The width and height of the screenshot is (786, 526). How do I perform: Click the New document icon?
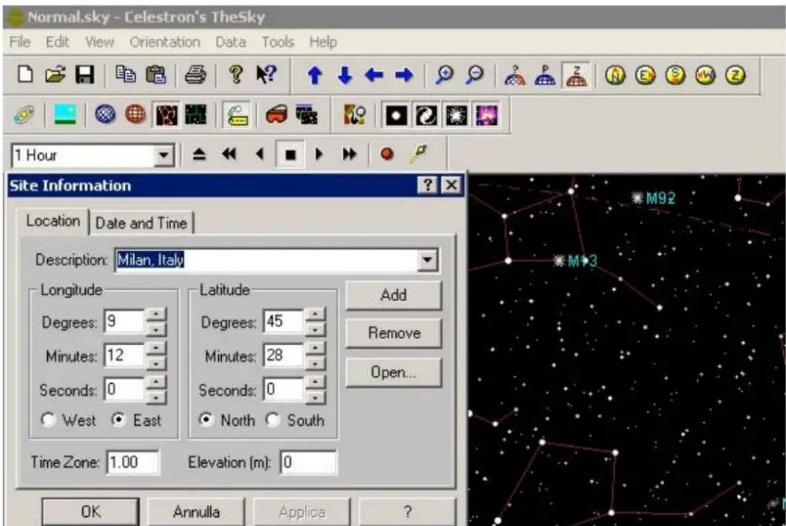[25, 75]
